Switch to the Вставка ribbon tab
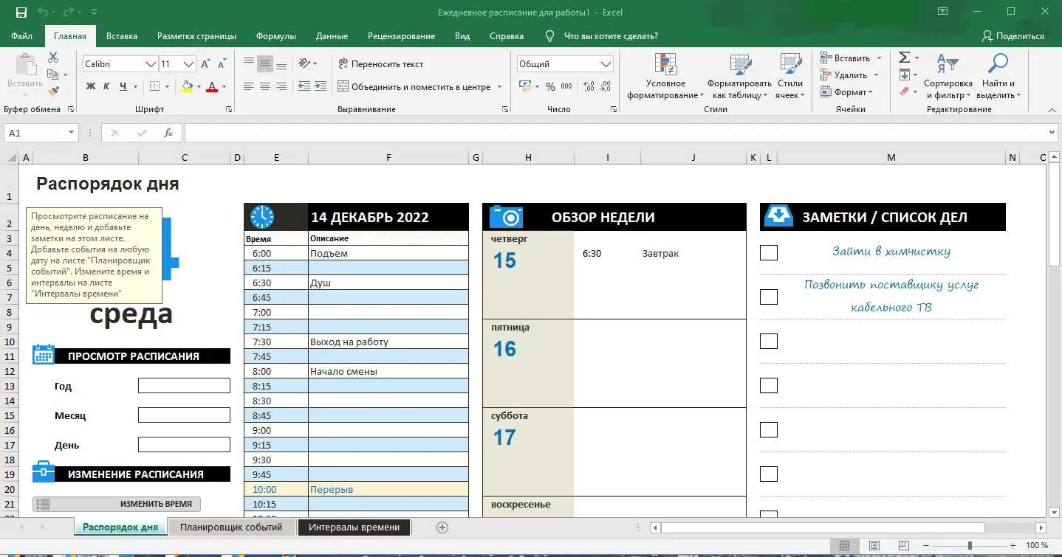1062x557 pixels. (122, 36)
